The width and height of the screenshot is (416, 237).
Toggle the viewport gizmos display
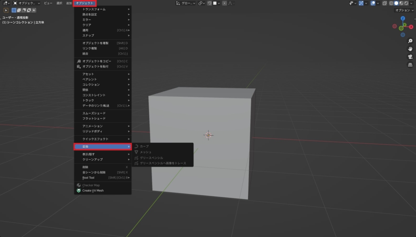tap(361, 3)
